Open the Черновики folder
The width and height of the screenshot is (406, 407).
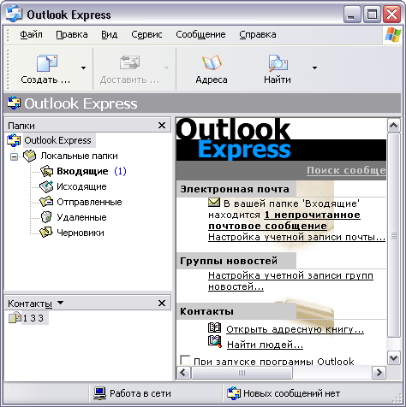[81, 233]
